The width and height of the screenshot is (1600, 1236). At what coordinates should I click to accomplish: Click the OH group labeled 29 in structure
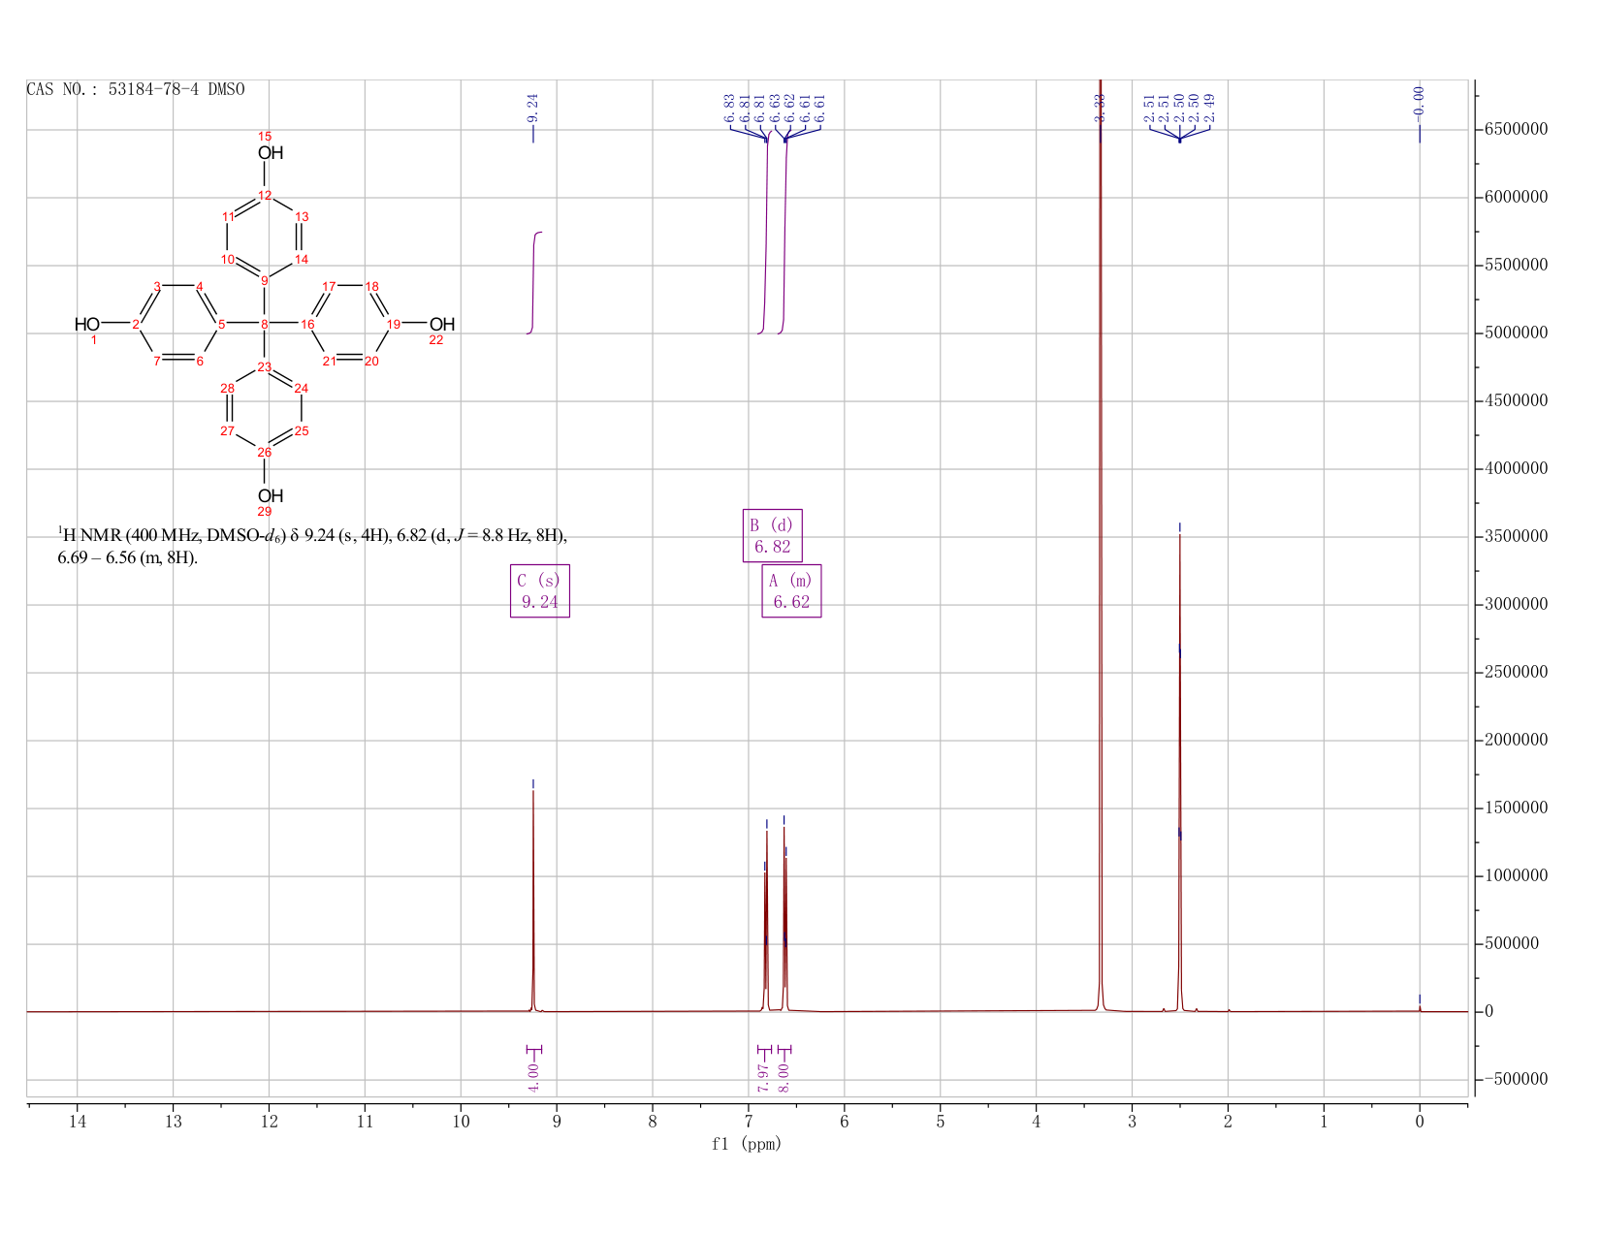(270, 495)
